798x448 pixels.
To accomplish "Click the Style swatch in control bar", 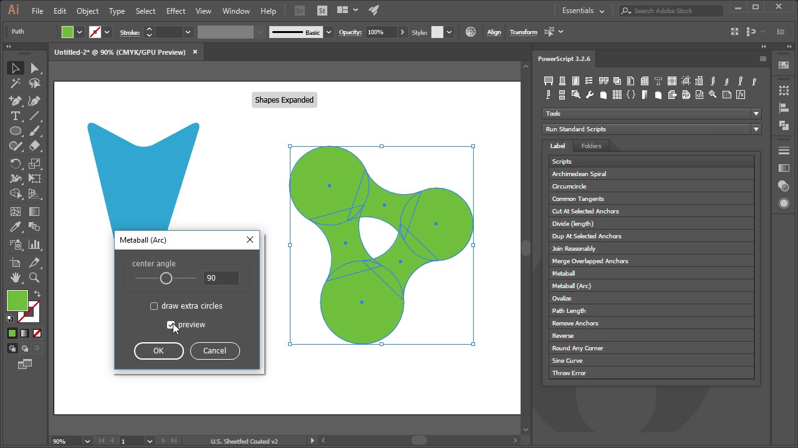I will click(437, 32).
